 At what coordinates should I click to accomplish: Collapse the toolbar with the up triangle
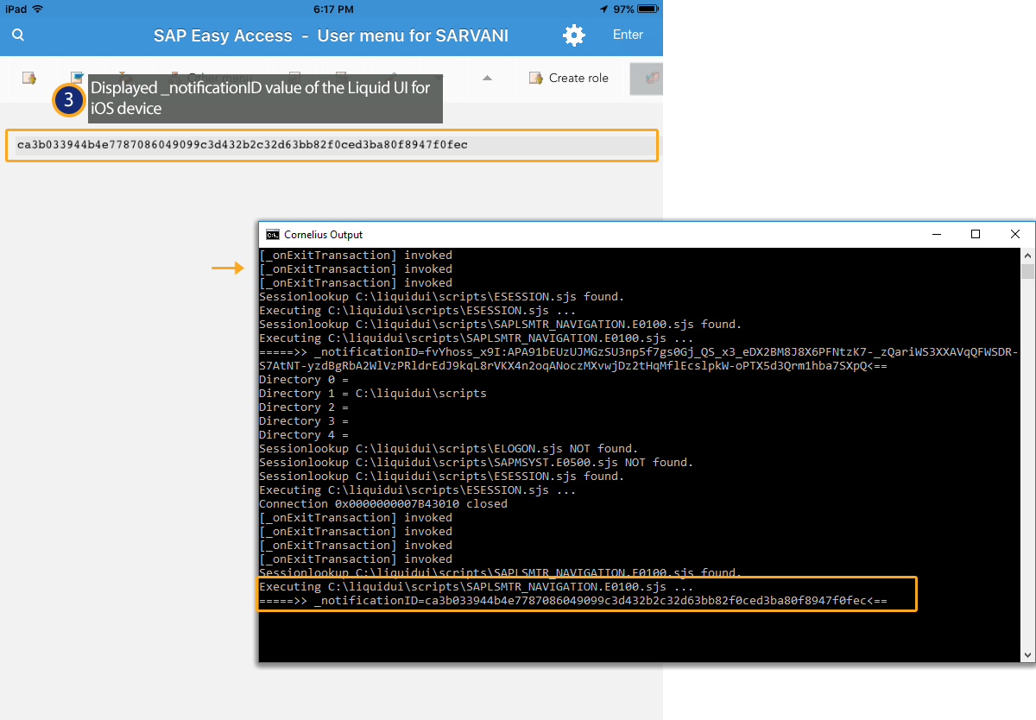(x=487, y=78)
